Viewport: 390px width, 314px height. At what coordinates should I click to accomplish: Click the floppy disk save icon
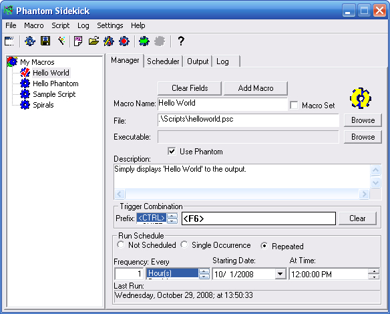[x=45, y=41]
